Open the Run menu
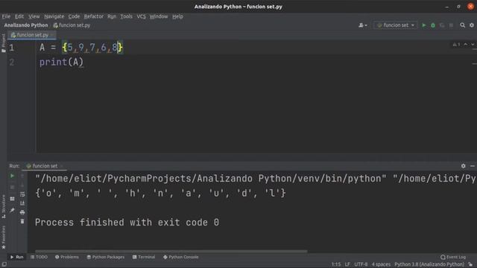This screenshot has width=477, height=268. click(x=112, y=16)
